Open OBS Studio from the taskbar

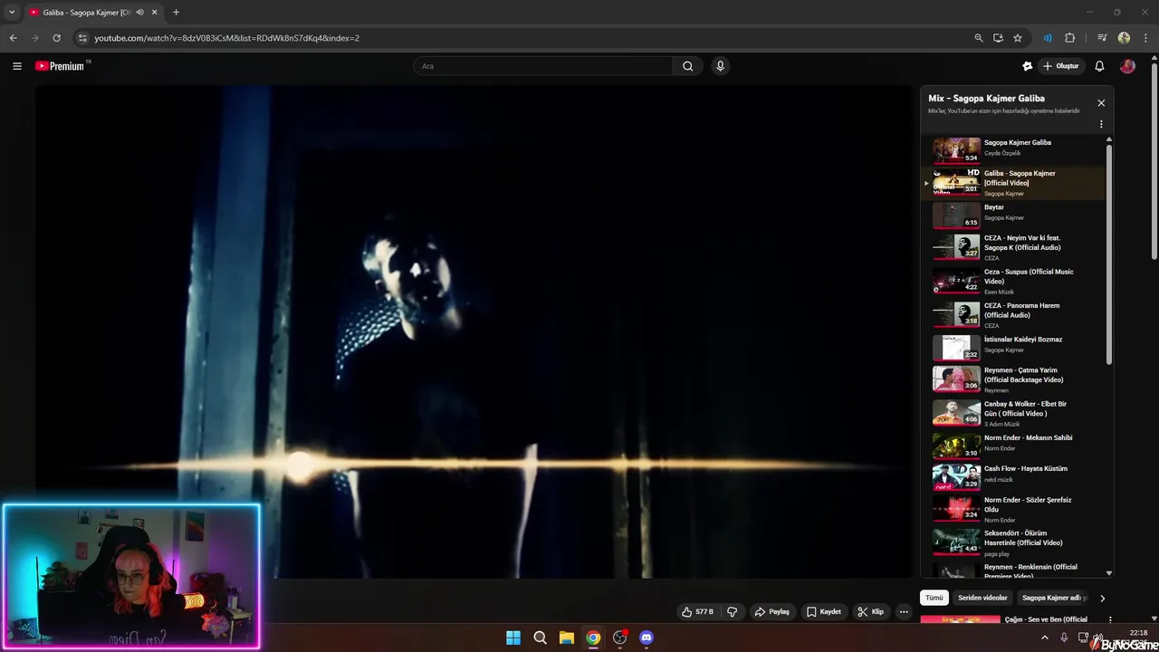[619, 638]
